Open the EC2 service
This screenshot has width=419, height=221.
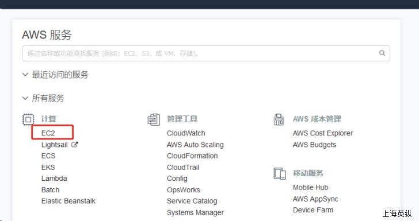tap(48, 133)
